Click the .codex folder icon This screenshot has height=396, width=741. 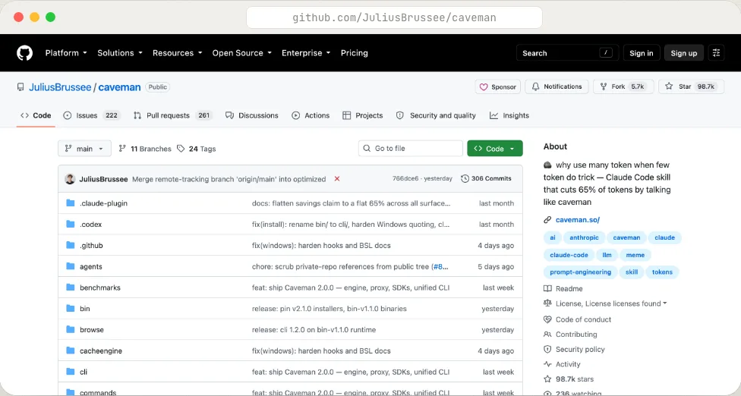tap(71, 225)
